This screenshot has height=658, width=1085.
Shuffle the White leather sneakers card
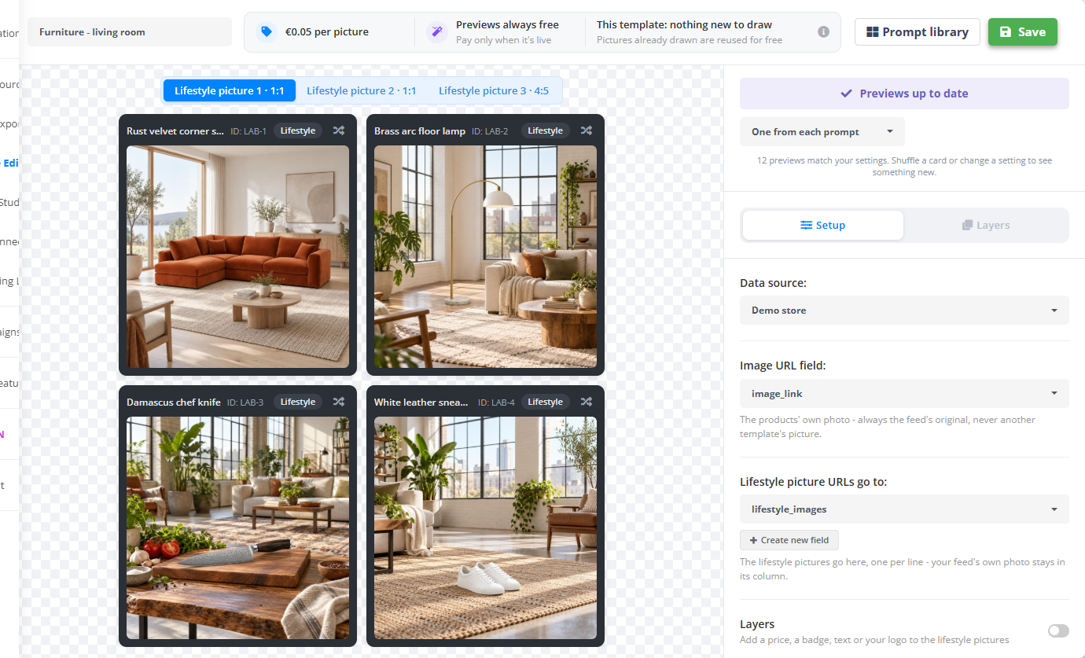point(587,402)
